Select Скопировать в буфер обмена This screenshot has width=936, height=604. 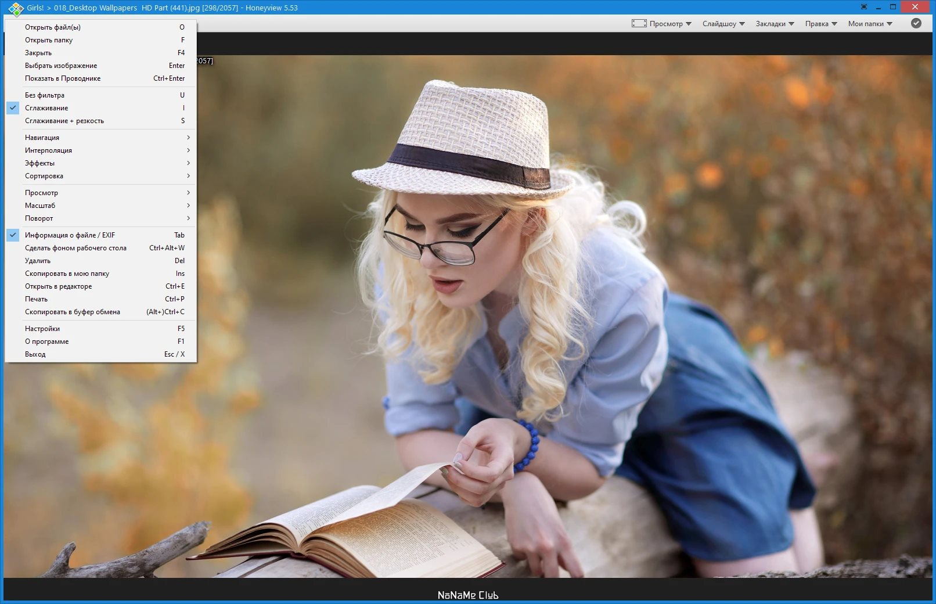[100, 312]
